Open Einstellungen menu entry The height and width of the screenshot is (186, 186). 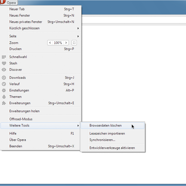(x=41, y=90)
